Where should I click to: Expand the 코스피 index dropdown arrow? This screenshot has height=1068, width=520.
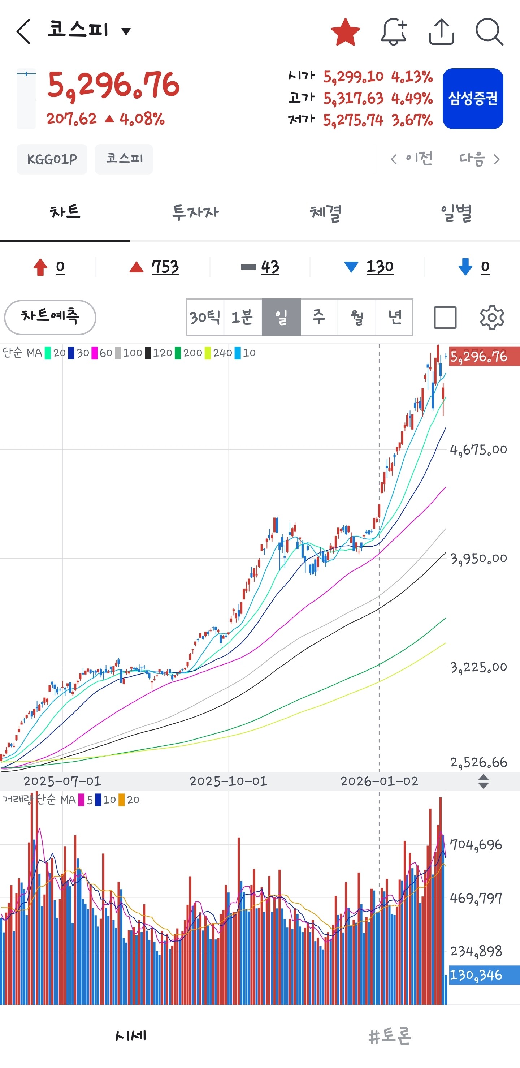(x=126, y=31)
